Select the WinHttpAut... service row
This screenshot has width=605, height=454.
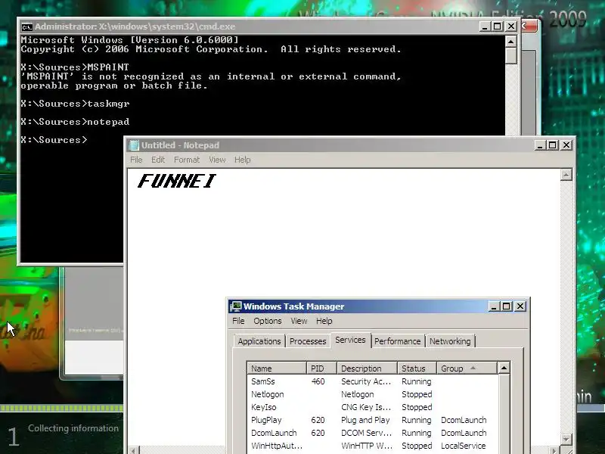[372, 446]
